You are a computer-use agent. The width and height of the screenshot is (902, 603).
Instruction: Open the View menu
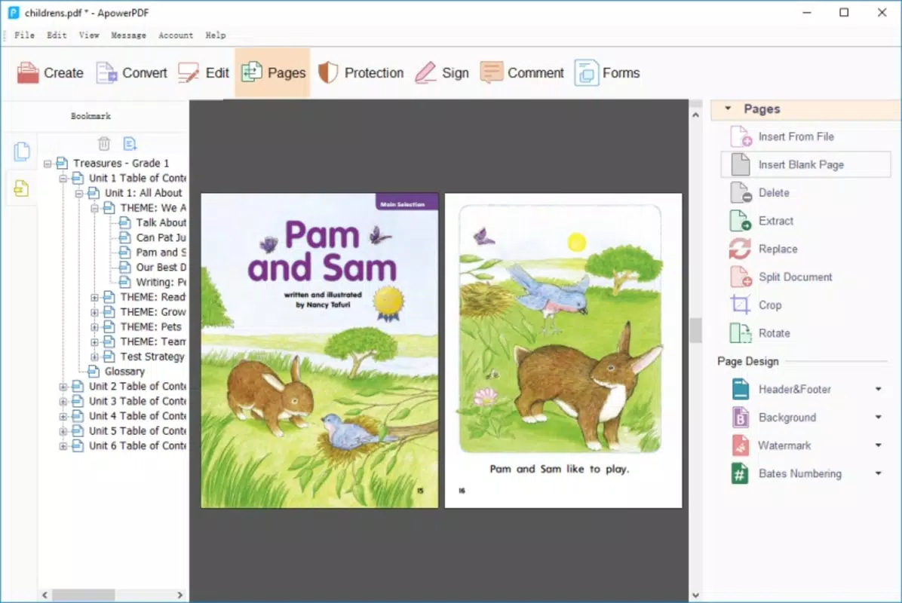pos(88,35)
